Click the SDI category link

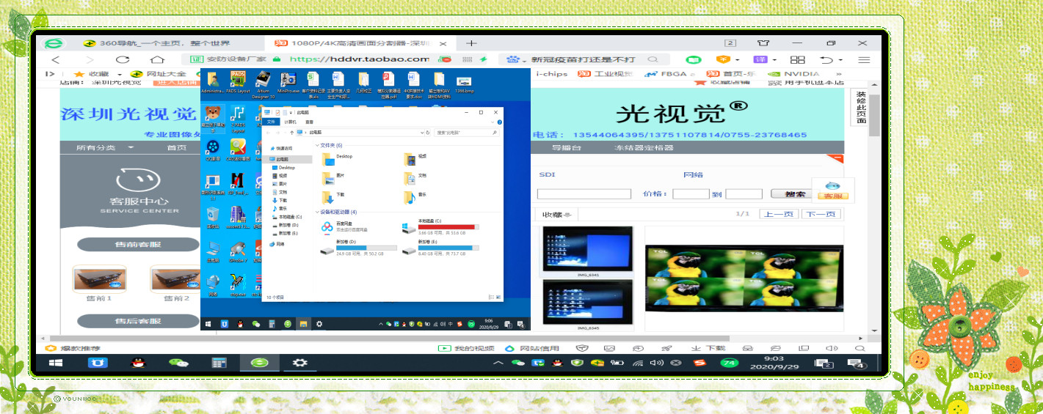(547, 175)
